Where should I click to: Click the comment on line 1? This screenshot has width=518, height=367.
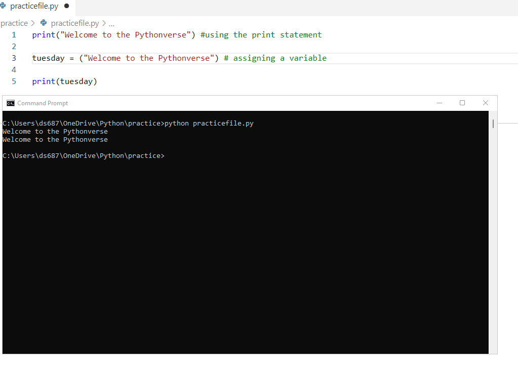[x=261, y=35]
